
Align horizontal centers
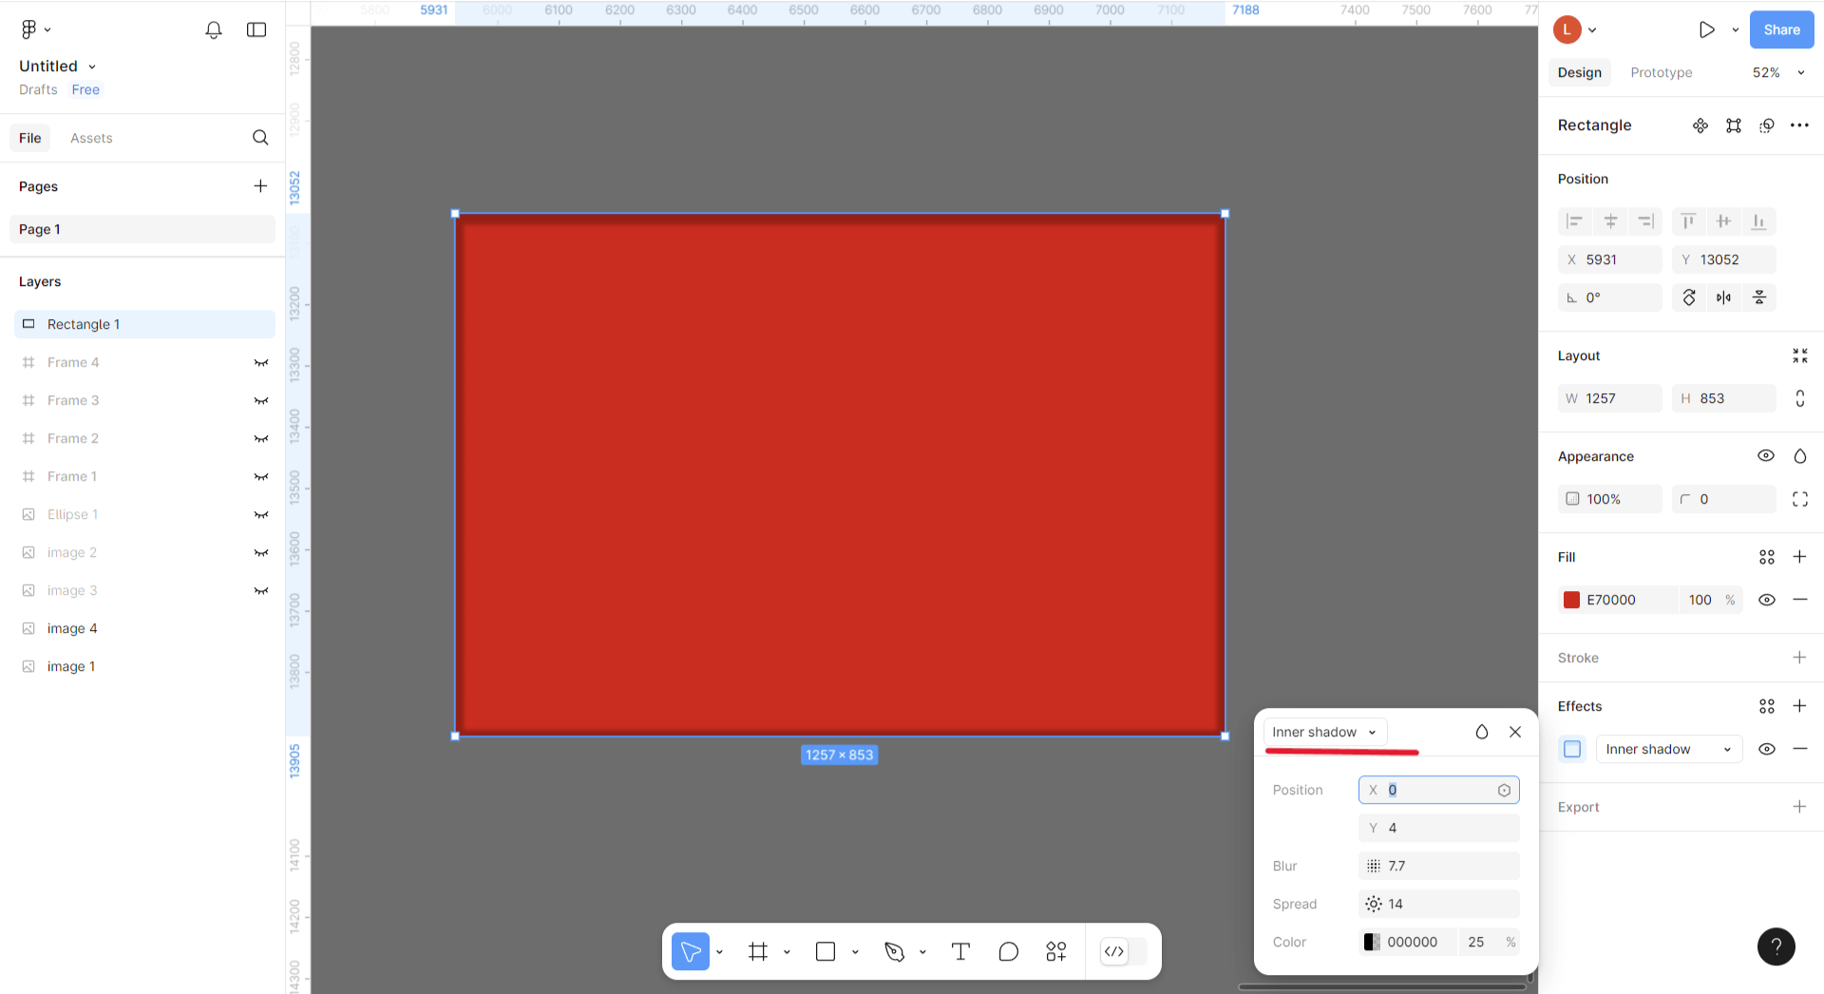point(1610,221)
